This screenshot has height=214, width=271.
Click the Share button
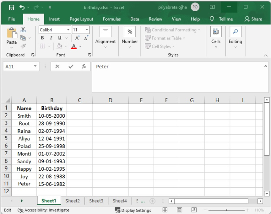[x=253, y=19]
